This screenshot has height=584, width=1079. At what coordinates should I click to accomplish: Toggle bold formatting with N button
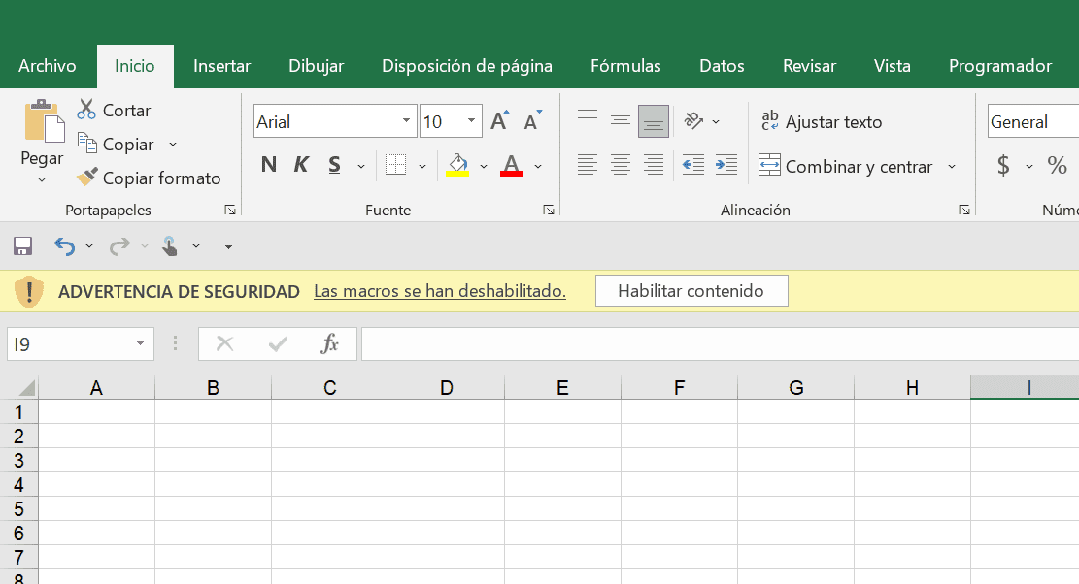click(269, 165)
